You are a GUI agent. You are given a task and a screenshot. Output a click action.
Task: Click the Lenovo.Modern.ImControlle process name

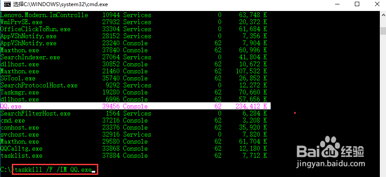coord(44,15)
